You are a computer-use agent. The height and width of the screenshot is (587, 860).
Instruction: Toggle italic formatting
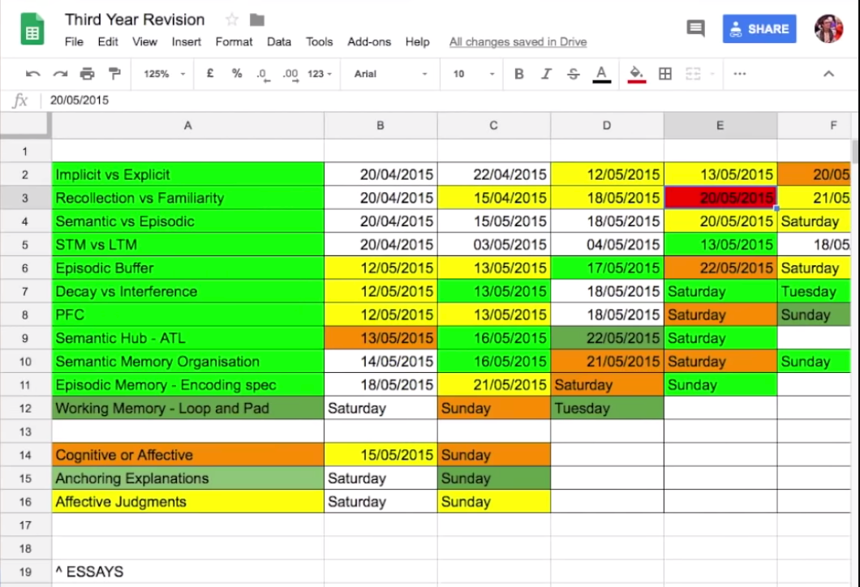545,74
